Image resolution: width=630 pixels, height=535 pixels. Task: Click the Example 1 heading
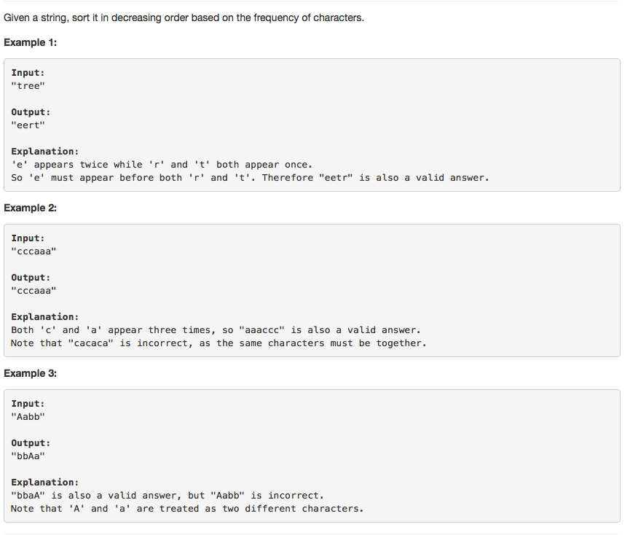30,42
